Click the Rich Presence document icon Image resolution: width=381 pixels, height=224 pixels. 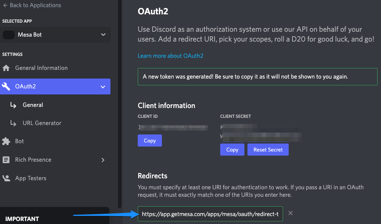point(6,160)
